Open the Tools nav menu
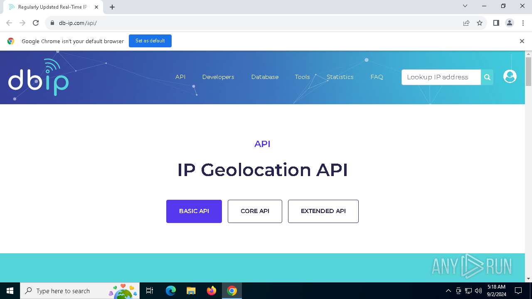The height and width of the screenshot is (299, 532). click(x=302, y=77)
